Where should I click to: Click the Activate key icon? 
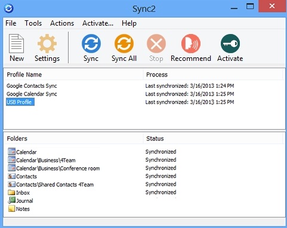tap(230, 44)
